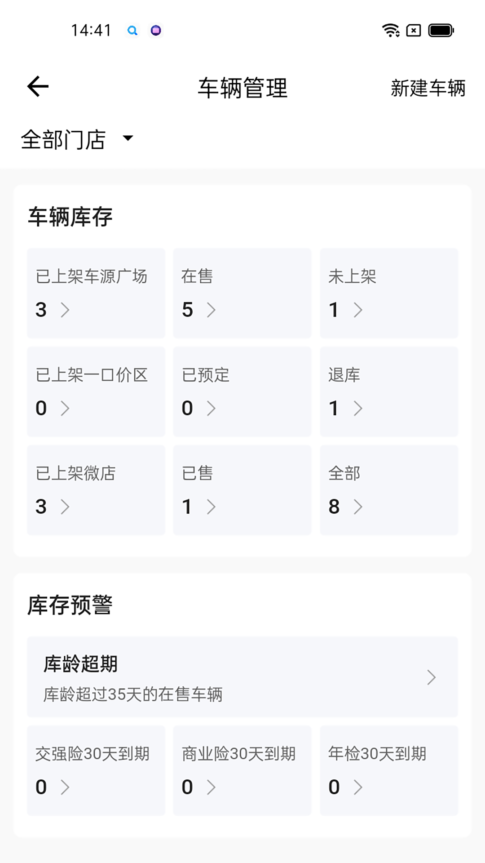Click the Wi-Fi icon in the status bar
Image resolution: width=485 pixels, height=863 pixels.
click(x=390, y=30)
